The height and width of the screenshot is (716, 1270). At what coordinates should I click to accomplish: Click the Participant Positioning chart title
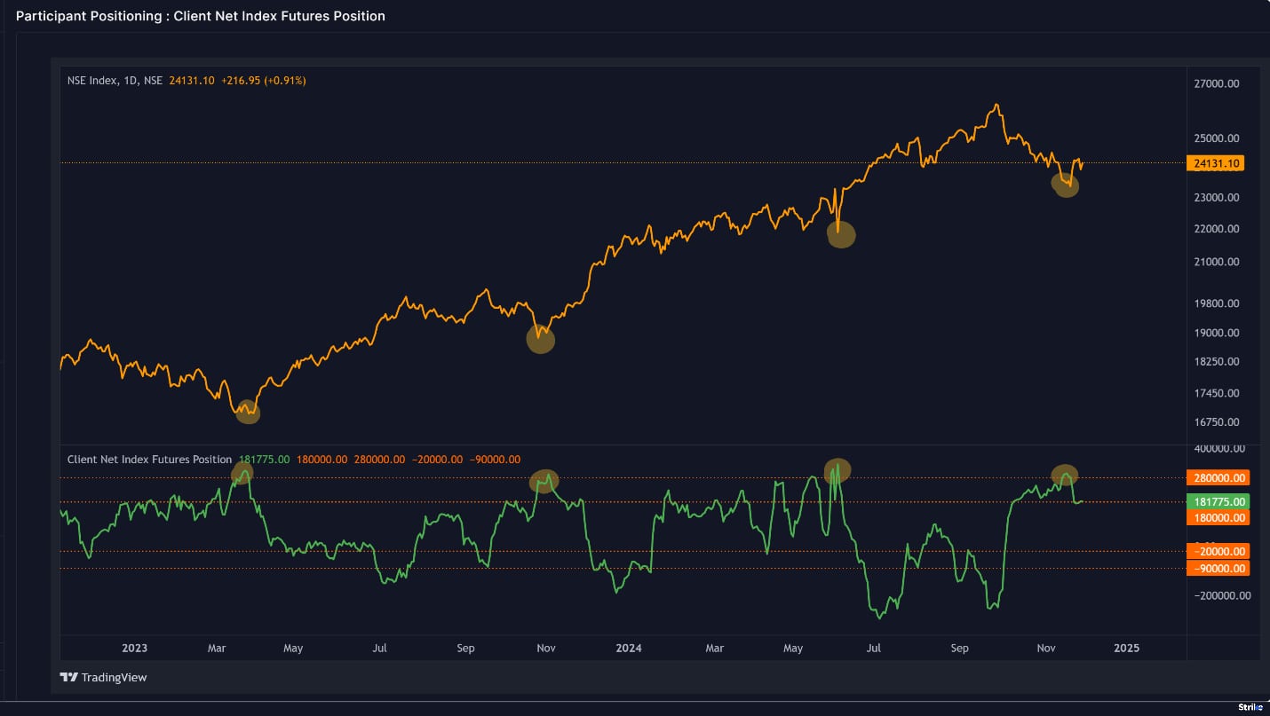201,16
